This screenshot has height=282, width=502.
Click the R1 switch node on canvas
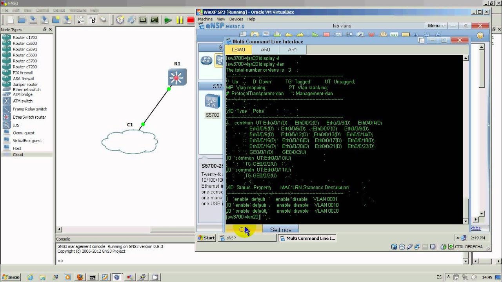point(177,78)
